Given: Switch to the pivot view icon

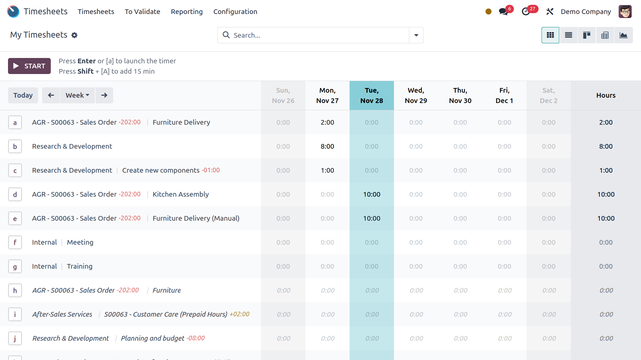Looking at the screenshot, I should click(605, 35).
